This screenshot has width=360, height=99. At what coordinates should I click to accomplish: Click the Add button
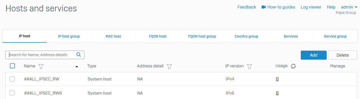pos(314,55)
